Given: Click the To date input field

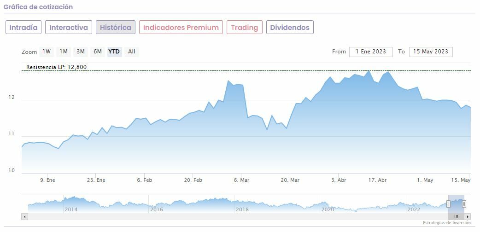Looking at the screenshot, I should 431,52.
